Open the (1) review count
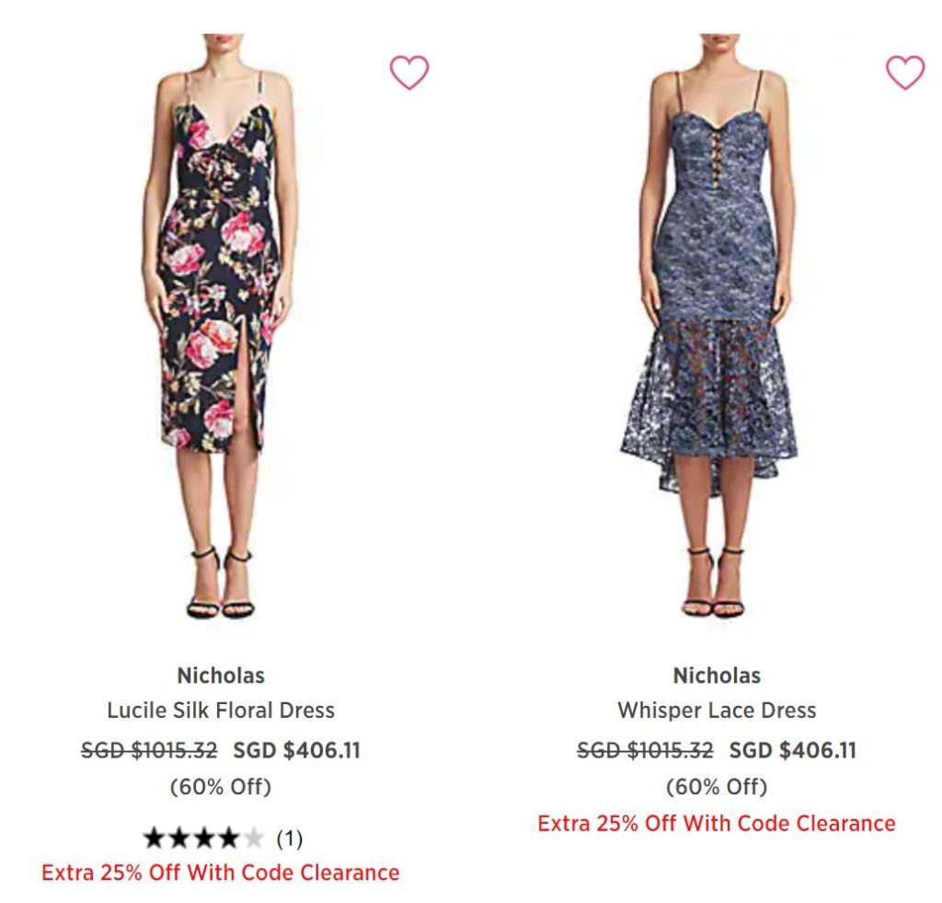The height and width of the screenshot is (903, 942). pos(289,839)
